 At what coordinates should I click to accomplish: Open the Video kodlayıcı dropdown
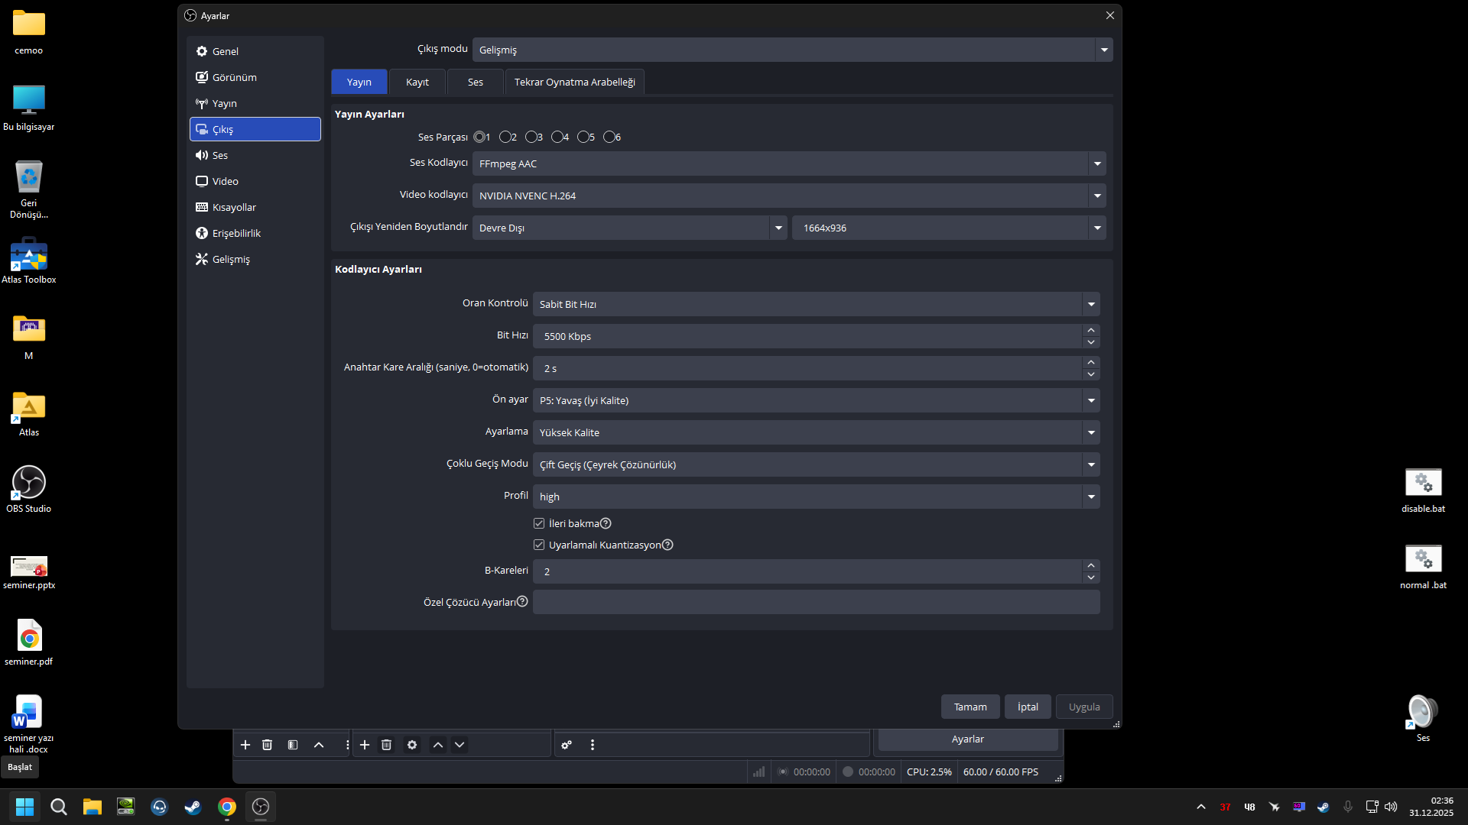(789, 196)
